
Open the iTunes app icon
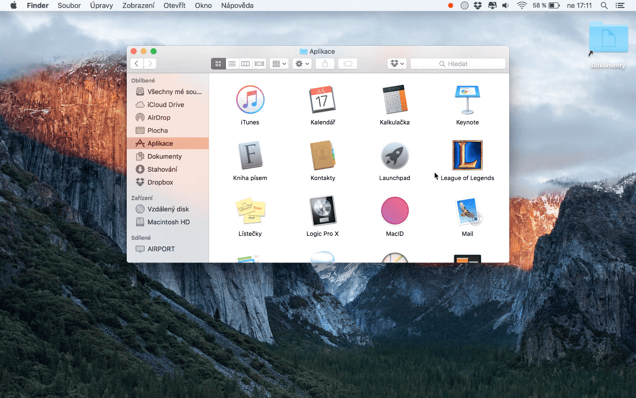click(x=250, y=100)
